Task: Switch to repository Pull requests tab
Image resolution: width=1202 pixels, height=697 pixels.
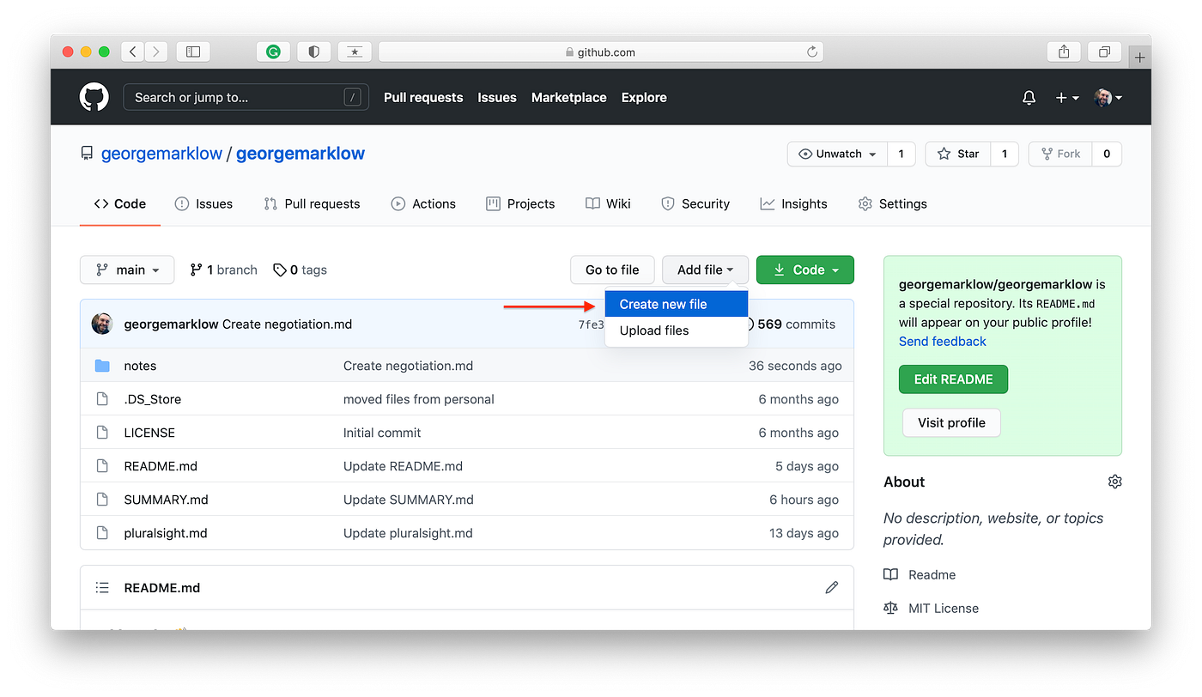Action: [313, 204]
